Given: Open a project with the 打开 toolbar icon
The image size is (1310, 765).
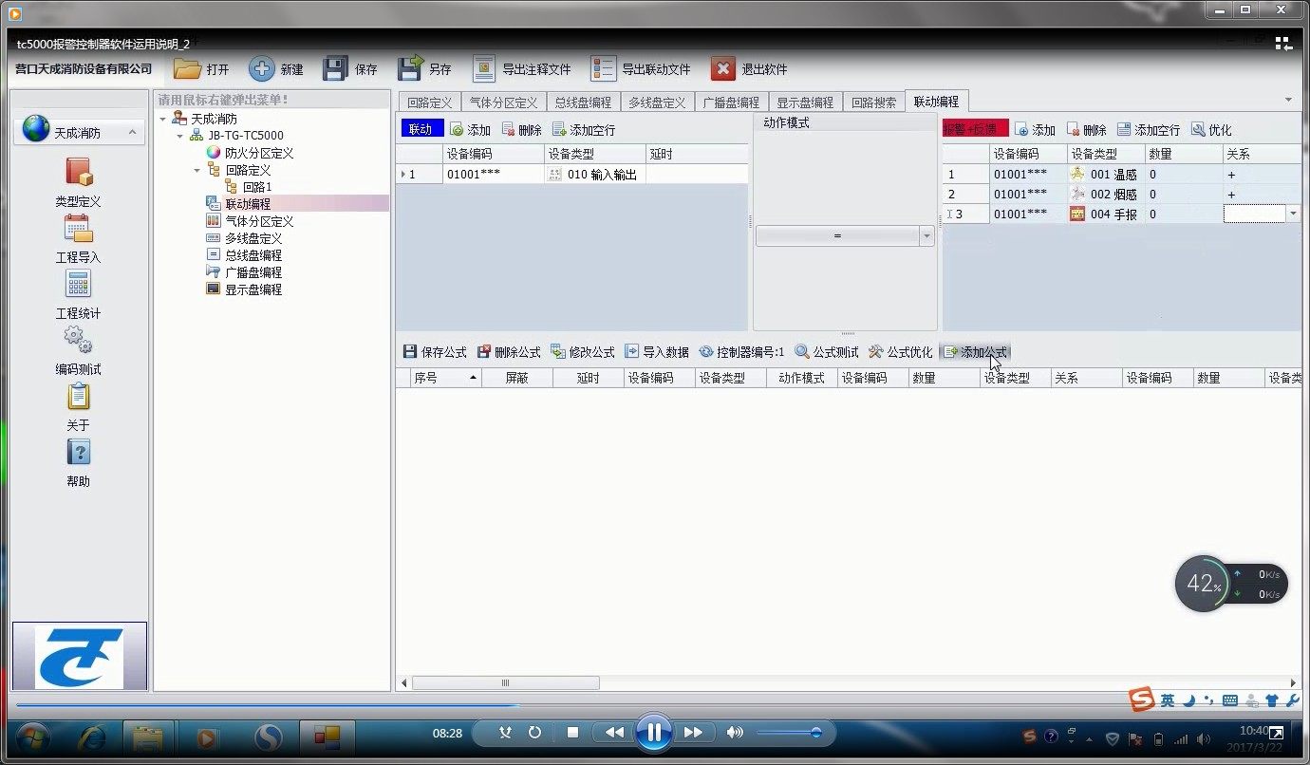Looking at the screenshot, I should point(201,68).
